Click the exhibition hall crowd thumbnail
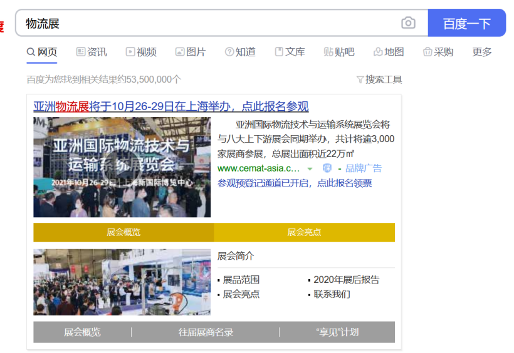Screen dimensions: 514x353 [122, 282]
